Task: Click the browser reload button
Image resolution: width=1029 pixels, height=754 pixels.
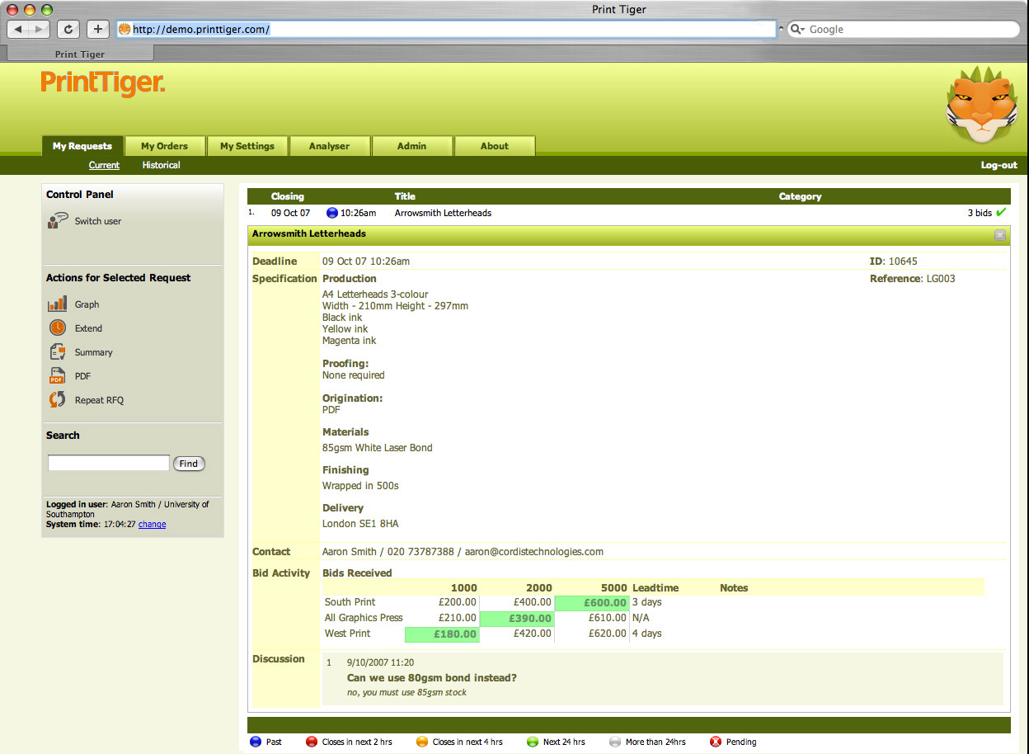Action: click(x=69, y=29)
